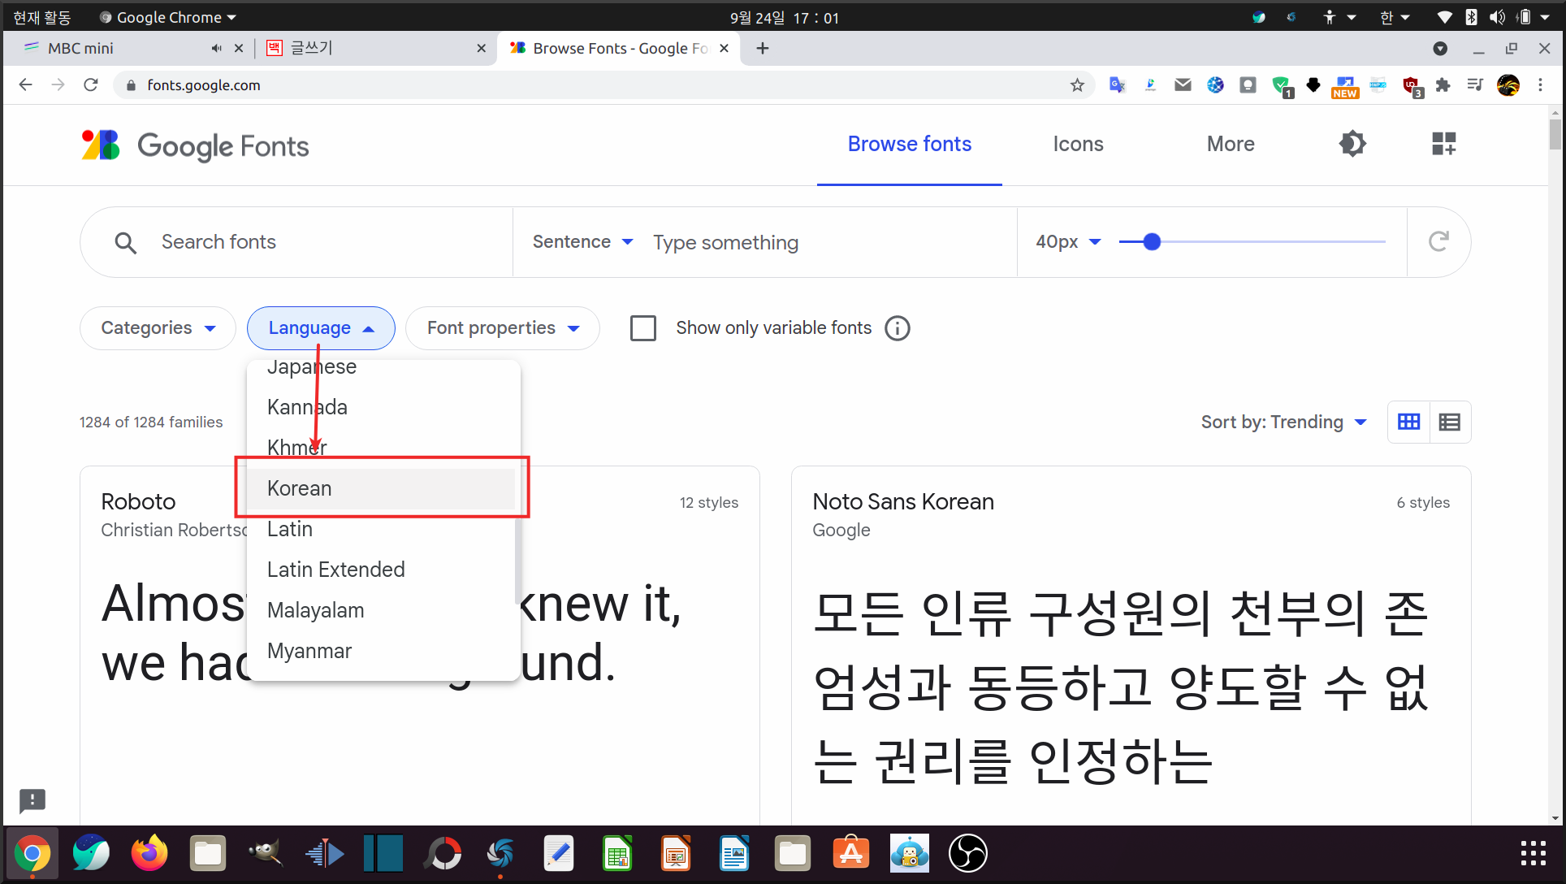
Task: Open selected families grid-plus icon
Action: pyautogui.click(x=1443, y=145)
